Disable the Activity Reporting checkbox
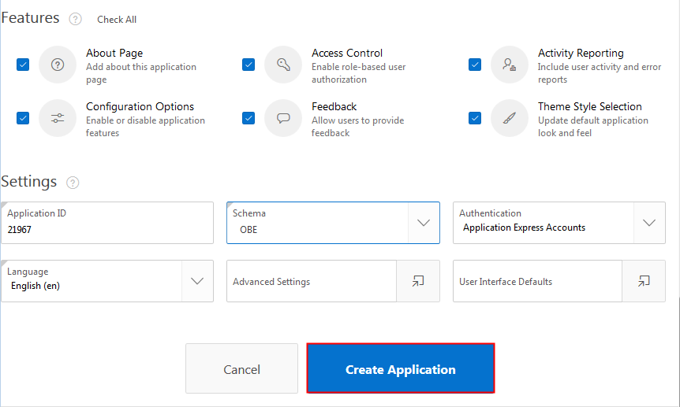Viewport: 680px width, 407px height. (475, 65)
